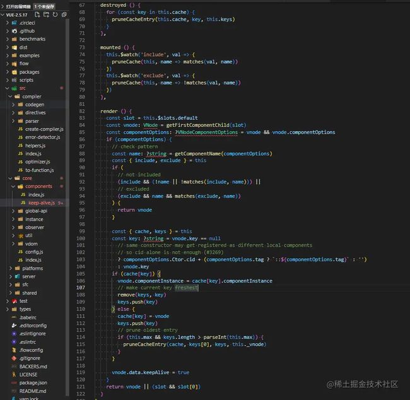Screen dimensions: 410x400
Task: Click the word 'freshest' on line 107
Action: click(187, 288)
